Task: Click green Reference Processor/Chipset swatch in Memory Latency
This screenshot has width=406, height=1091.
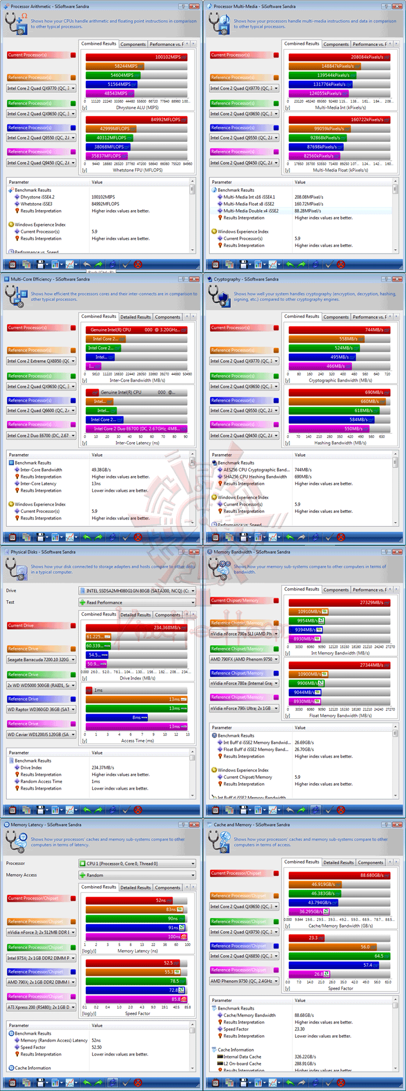Action: click(73, 947)
